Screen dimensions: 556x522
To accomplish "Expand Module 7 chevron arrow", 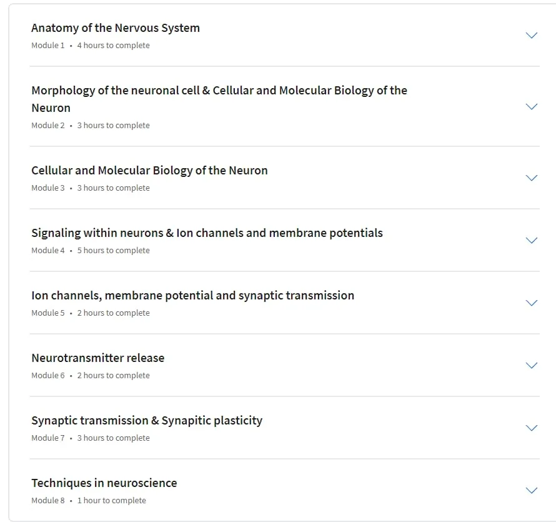I will (x=531, y=428).
